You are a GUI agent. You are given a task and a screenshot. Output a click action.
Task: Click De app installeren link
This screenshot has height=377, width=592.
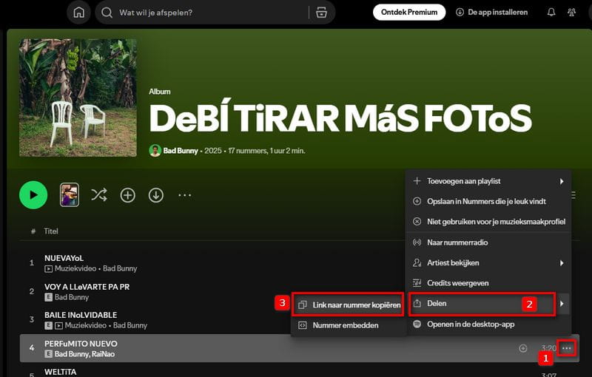491,12
